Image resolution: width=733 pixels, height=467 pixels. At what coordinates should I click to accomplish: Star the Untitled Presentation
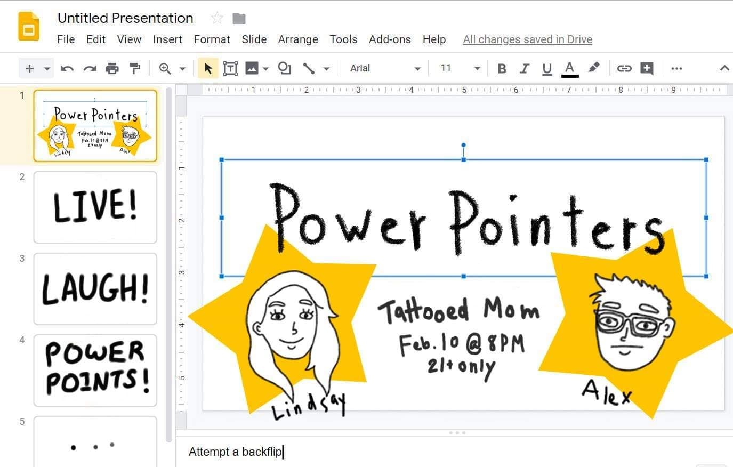[x=217, y=18]
